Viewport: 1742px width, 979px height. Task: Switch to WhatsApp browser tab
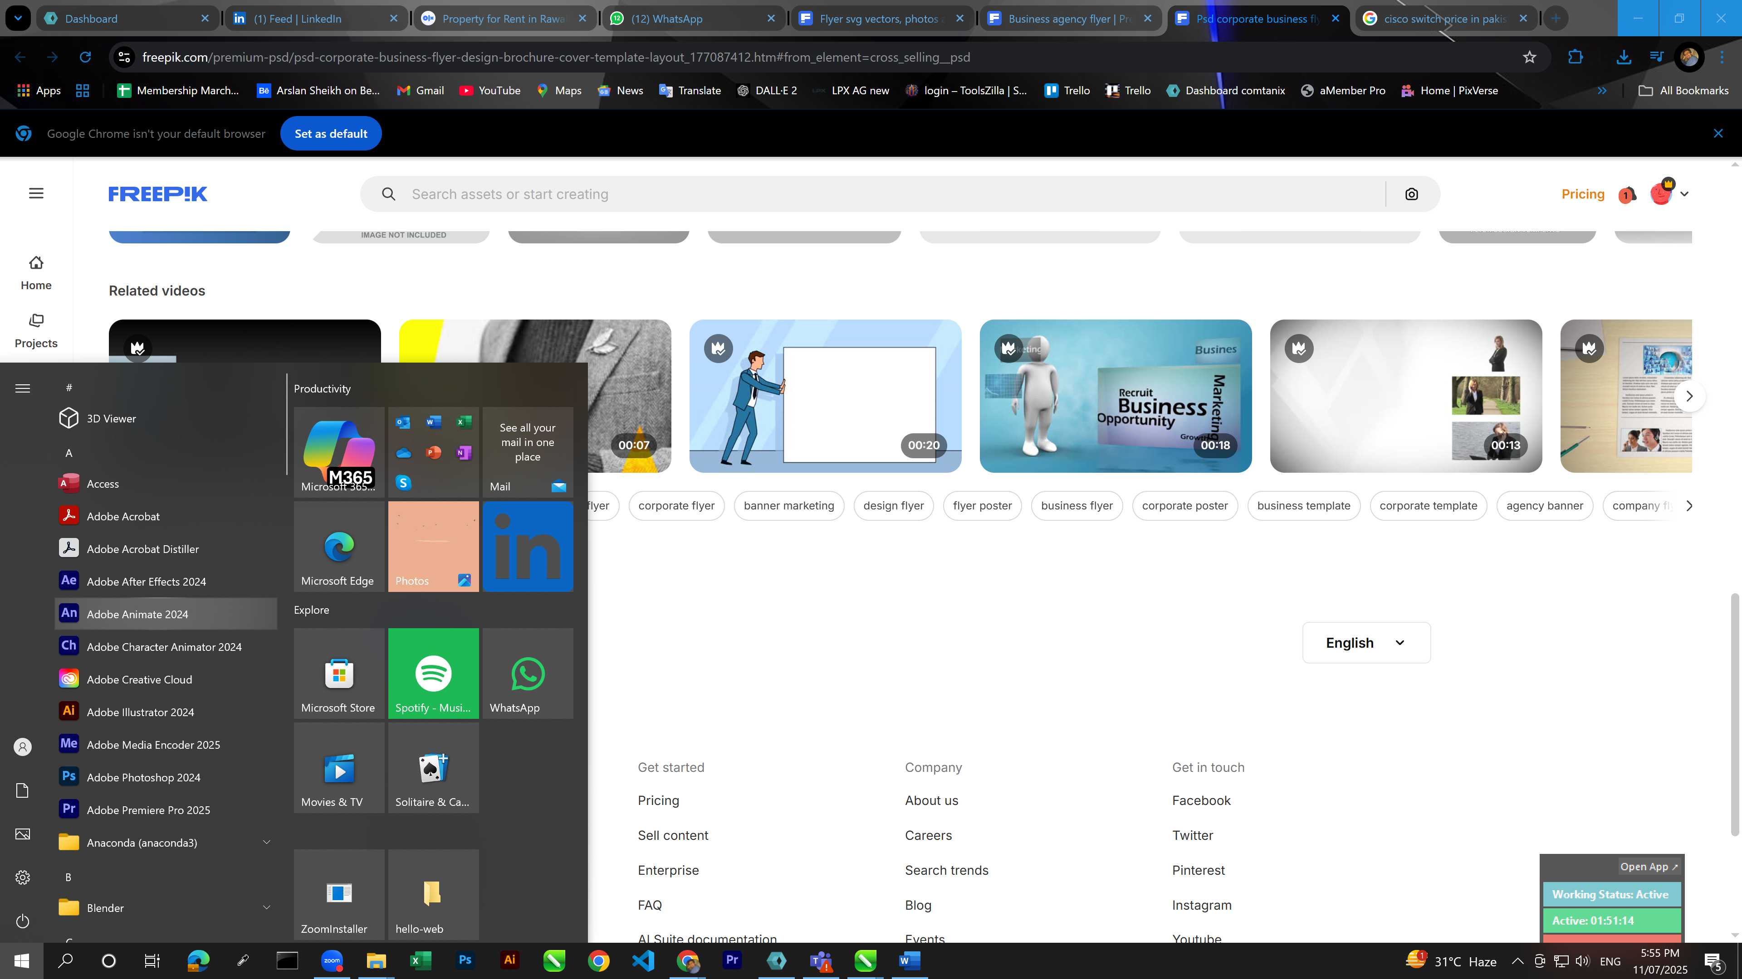pos(693,19)
